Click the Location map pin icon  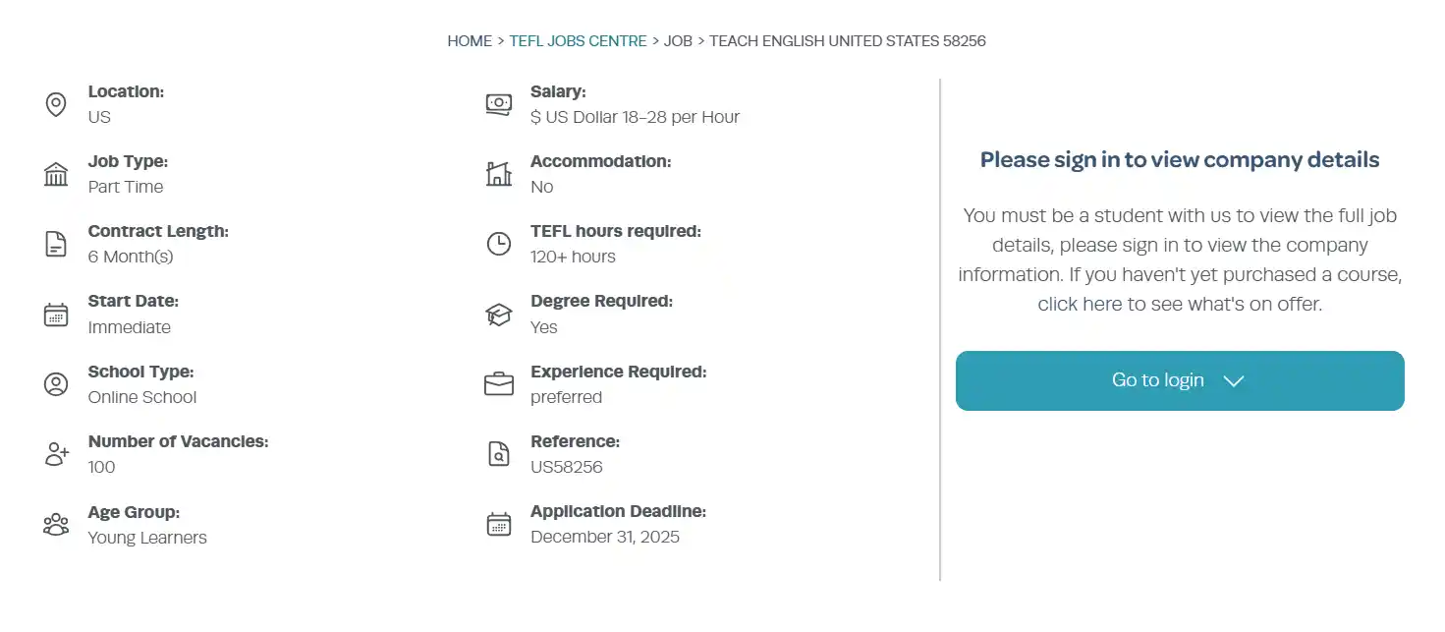pyautogui.click(x=56, y=104)
